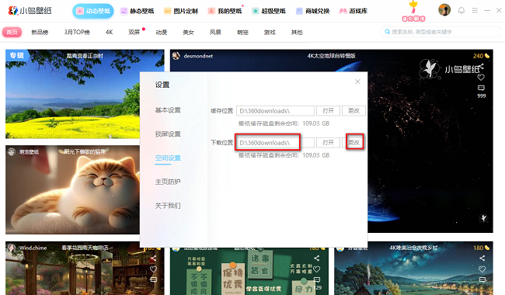Like the 春季花园雨天咖啡店 wallpaper
Viewport: 505px width, 295px height.
pyautogui.click(x=153, y=269)
